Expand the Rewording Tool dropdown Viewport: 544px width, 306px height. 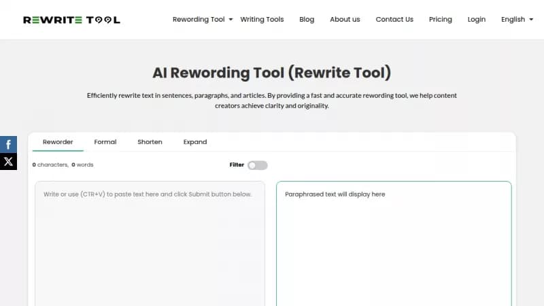pos(203,20)
